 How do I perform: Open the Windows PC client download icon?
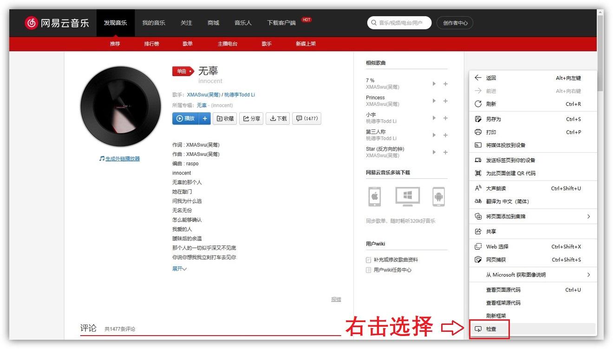tap(407, 196)
